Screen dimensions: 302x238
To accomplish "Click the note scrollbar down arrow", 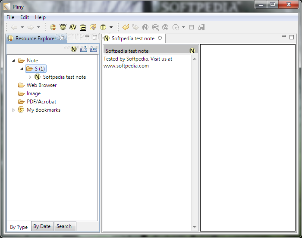I will tap(195, 227).
